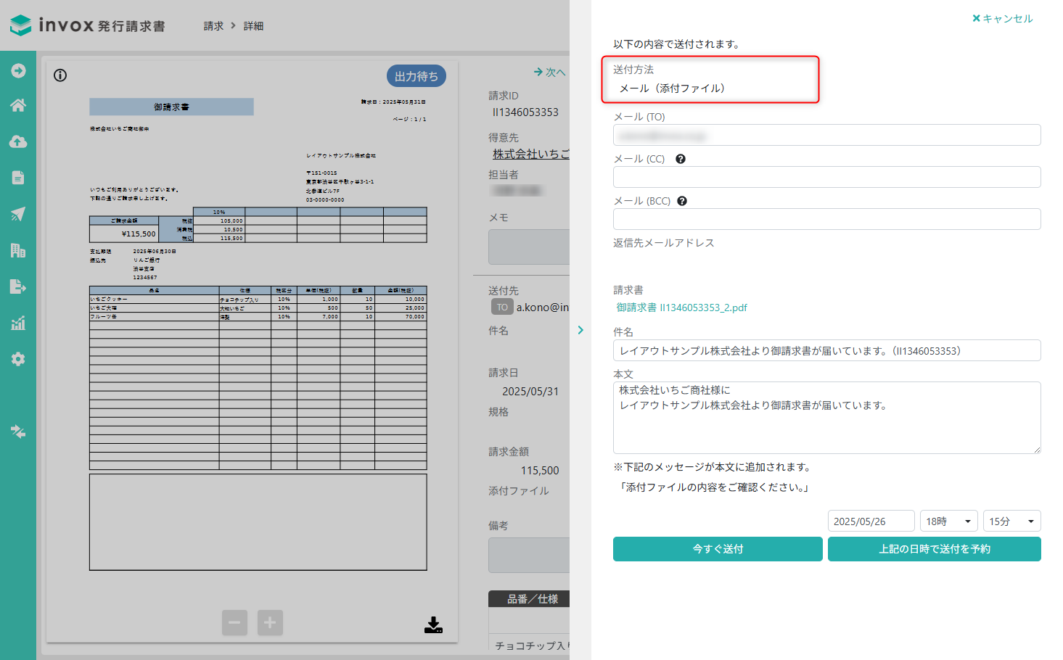Open the document sidebar icon

pyautogui.click(x=18, y=178)
